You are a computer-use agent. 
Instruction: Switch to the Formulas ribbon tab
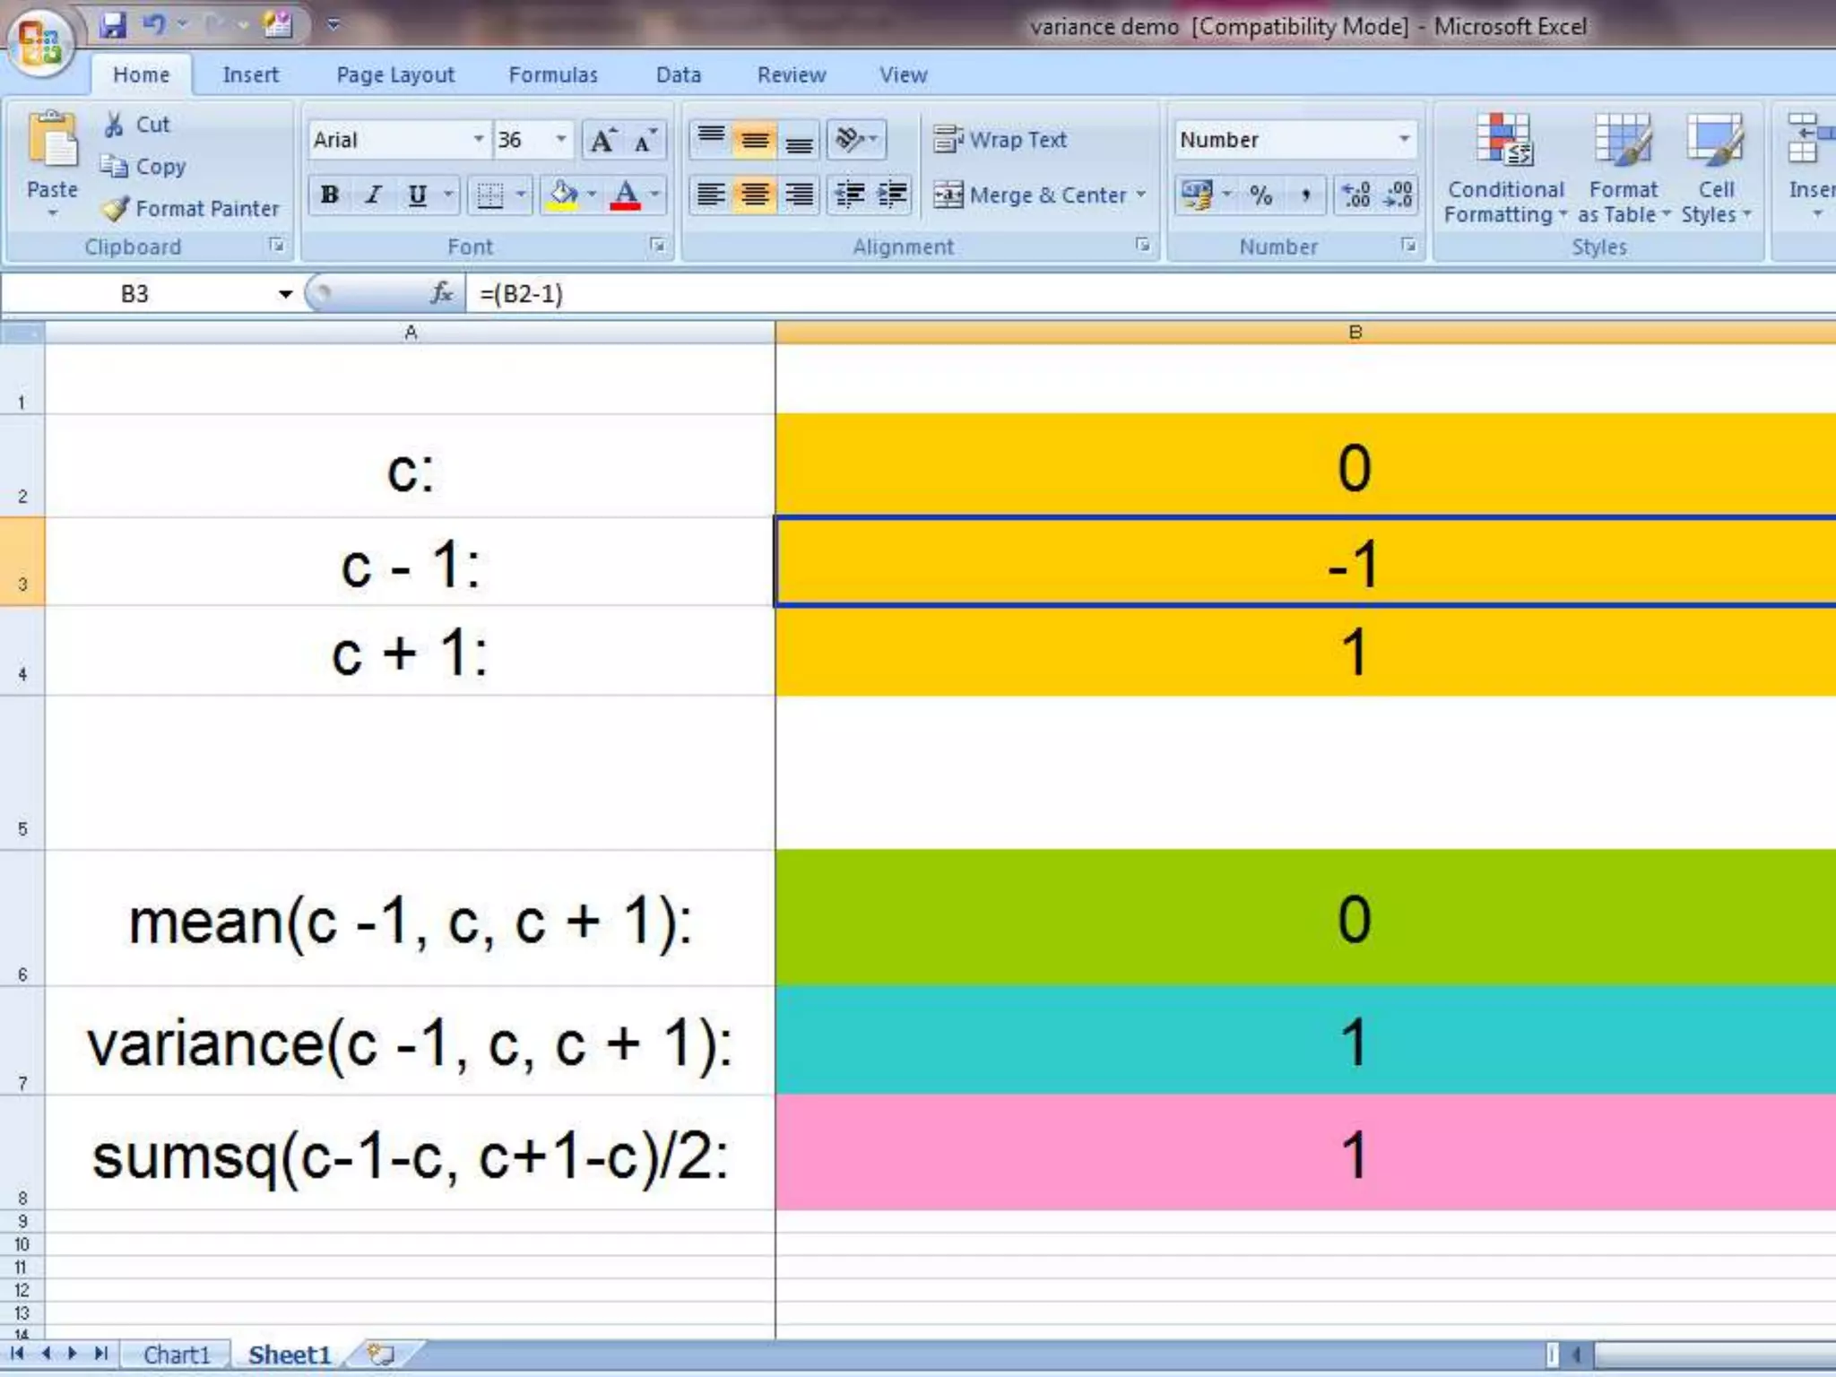(x=552, y=75)
